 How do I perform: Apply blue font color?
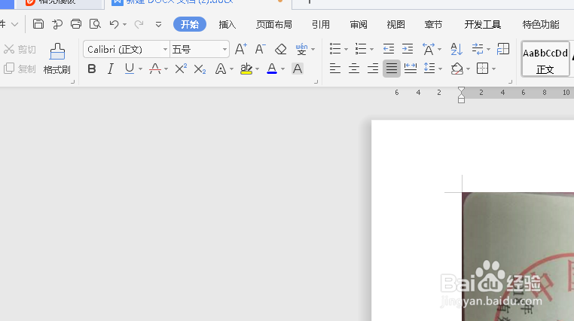pyautogui.click(x=272, y=69)
